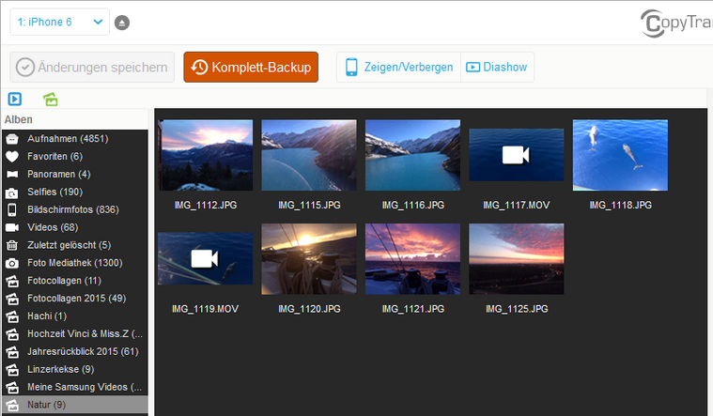This screenshot has height=416, width=713.
Task: Select Zuletzt gelöscht (5) album
Action: click(75, 245)
